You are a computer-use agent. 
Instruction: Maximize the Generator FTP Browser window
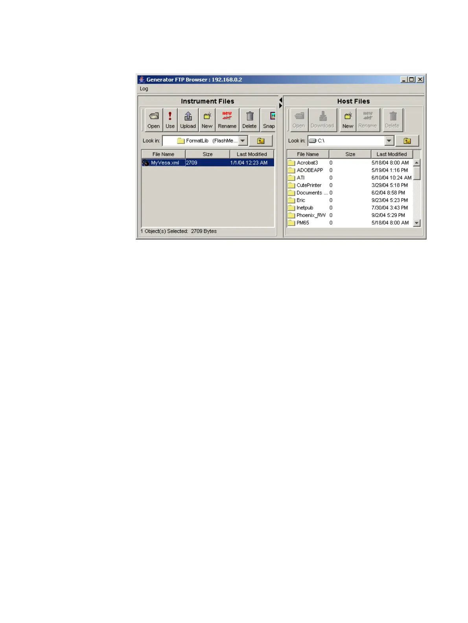[x=411, y=79]
